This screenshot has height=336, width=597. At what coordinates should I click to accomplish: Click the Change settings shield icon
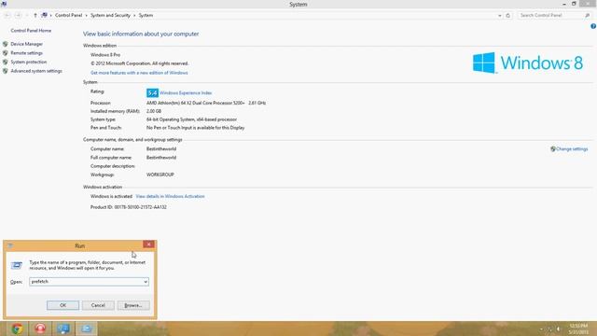coord(553,149)
